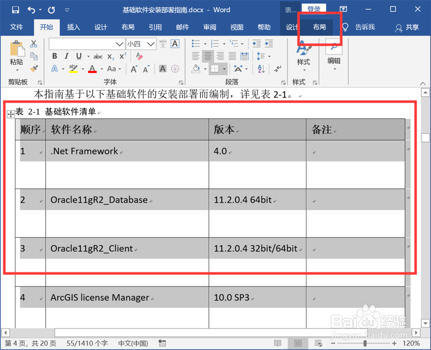Decrease paragraph indent
Viewport: 431px width, 350px height.
[256, 44]
